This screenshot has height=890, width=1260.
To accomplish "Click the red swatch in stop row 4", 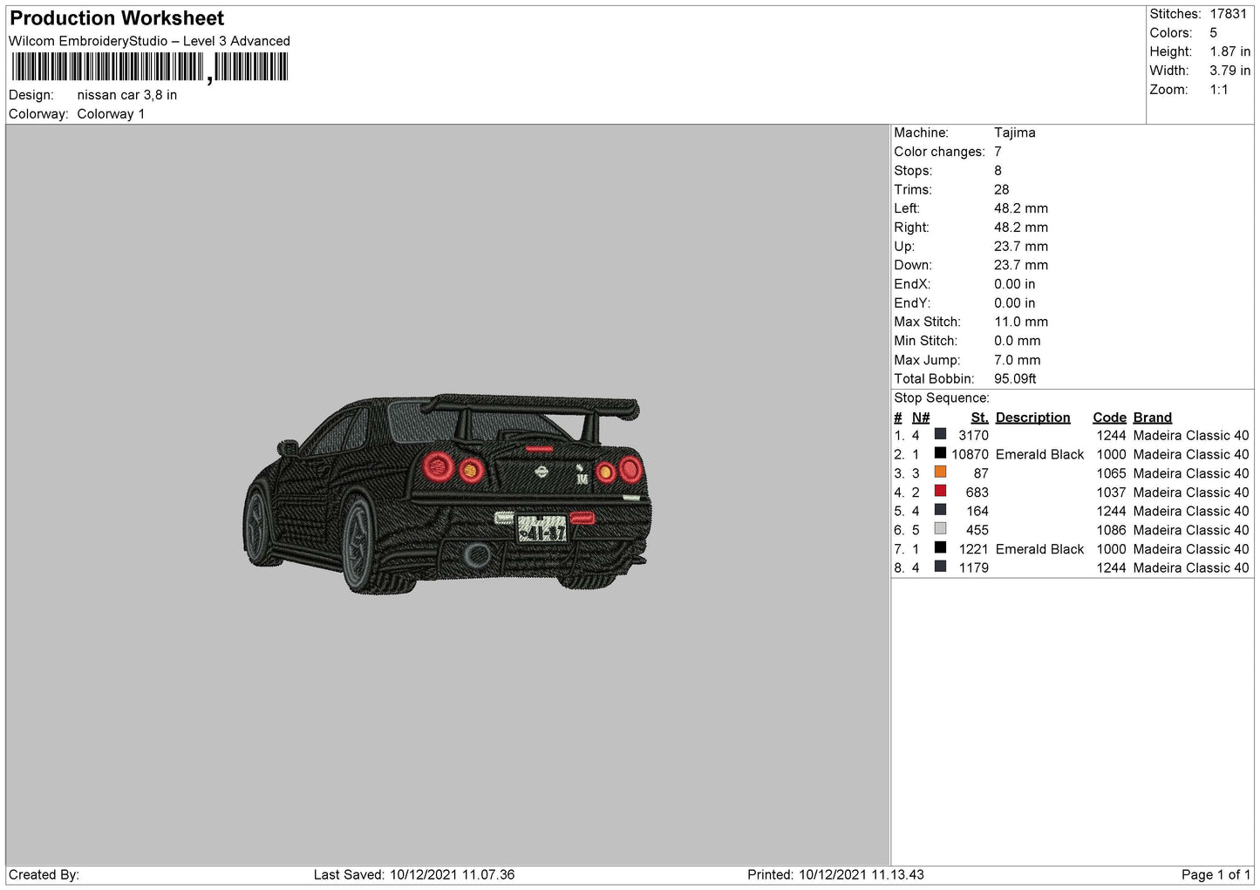I will pos(940,492).
